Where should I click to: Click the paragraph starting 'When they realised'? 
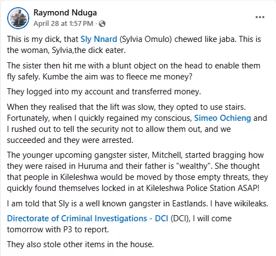137,124
